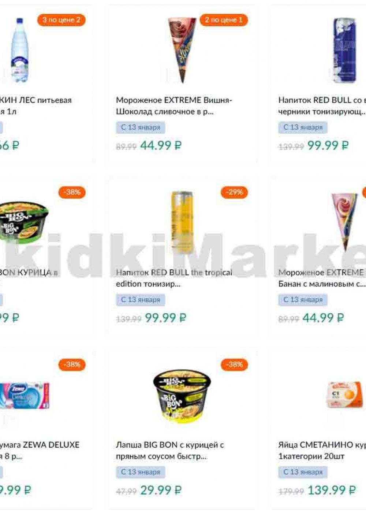The width and height of the screenshot is (366, 513).
Task: Click the -38% badge on the Zewa product
Action: tap(72, 364)
